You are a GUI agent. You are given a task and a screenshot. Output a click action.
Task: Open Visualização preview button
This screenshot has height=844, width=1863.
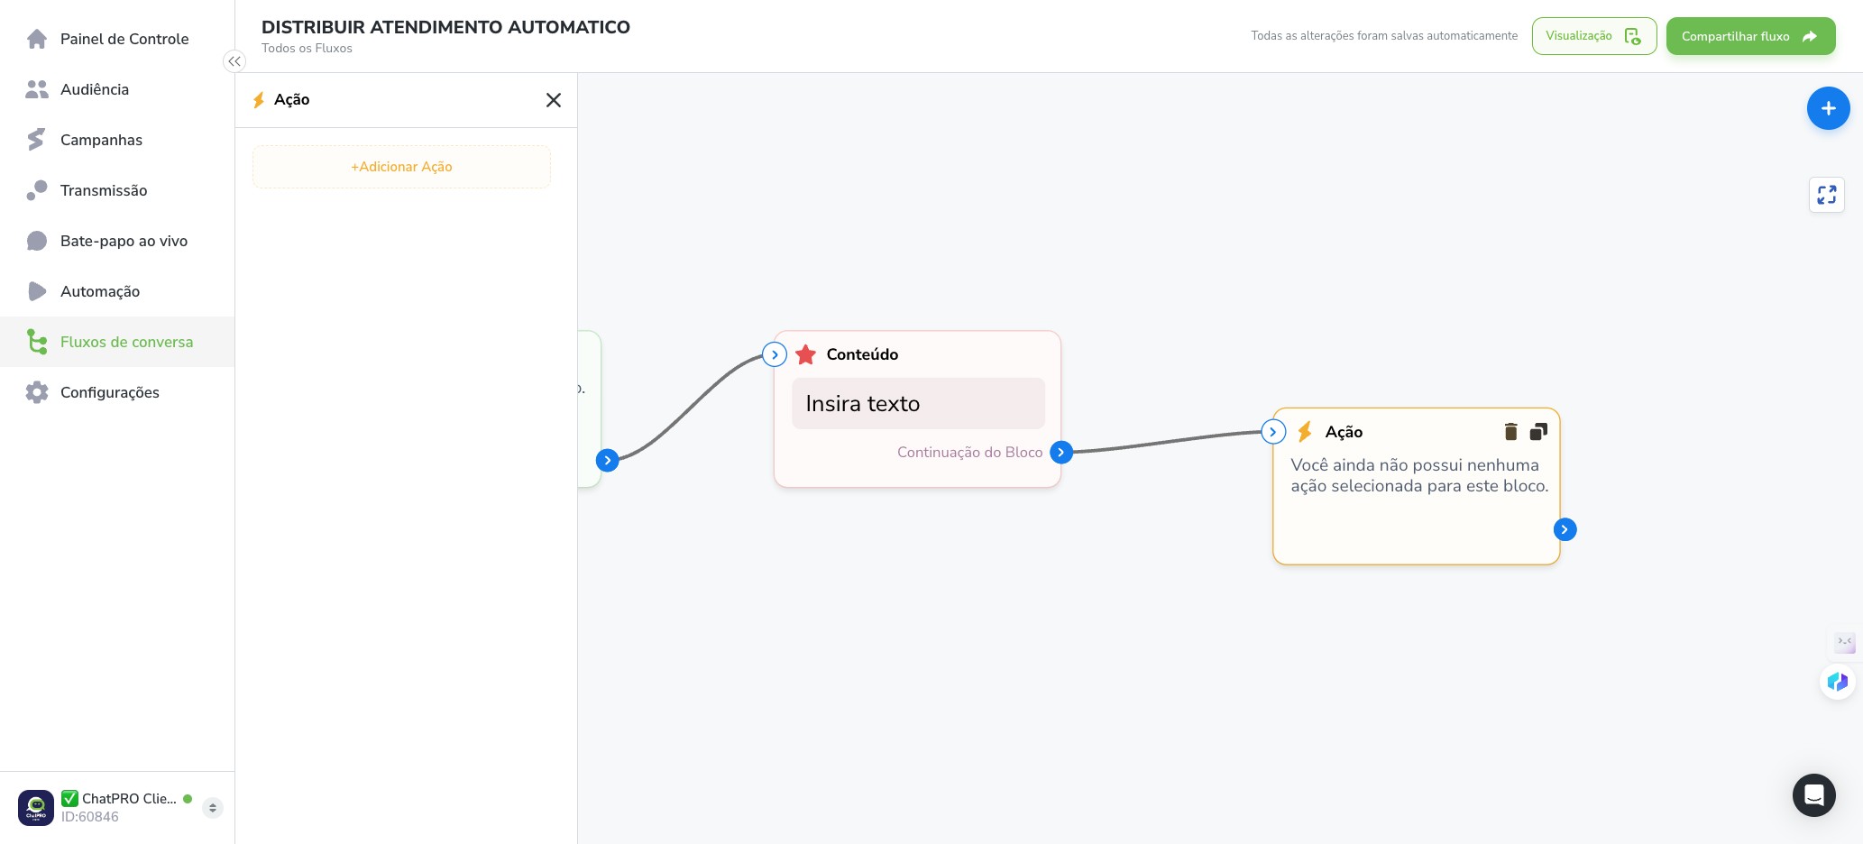click(1594, 36)
